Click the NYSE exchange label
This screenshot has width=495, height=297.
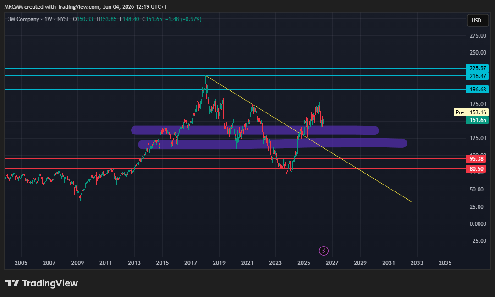click(x=63, y=19)
